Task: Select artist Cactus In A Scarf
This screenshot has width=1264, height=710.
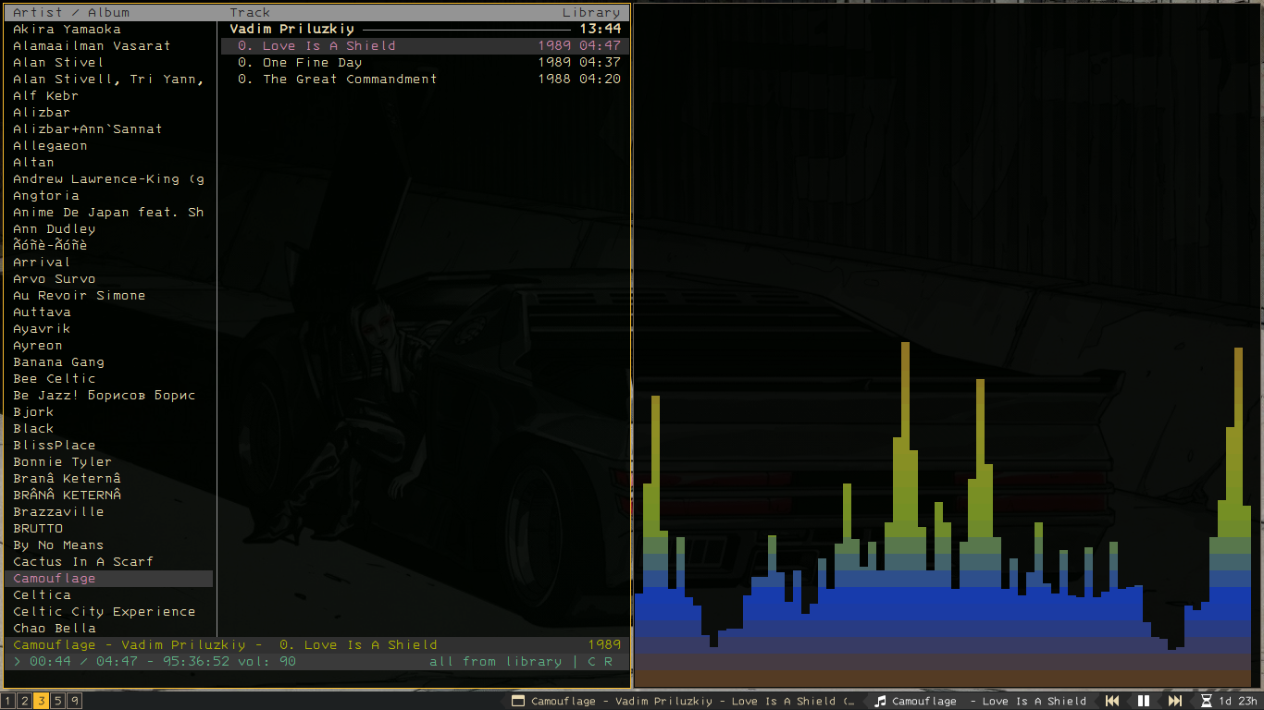Action: [83, 562]
